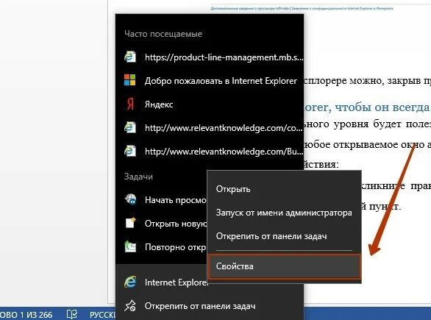Choose 'Запуск от имени администратора'

[284, 213]
